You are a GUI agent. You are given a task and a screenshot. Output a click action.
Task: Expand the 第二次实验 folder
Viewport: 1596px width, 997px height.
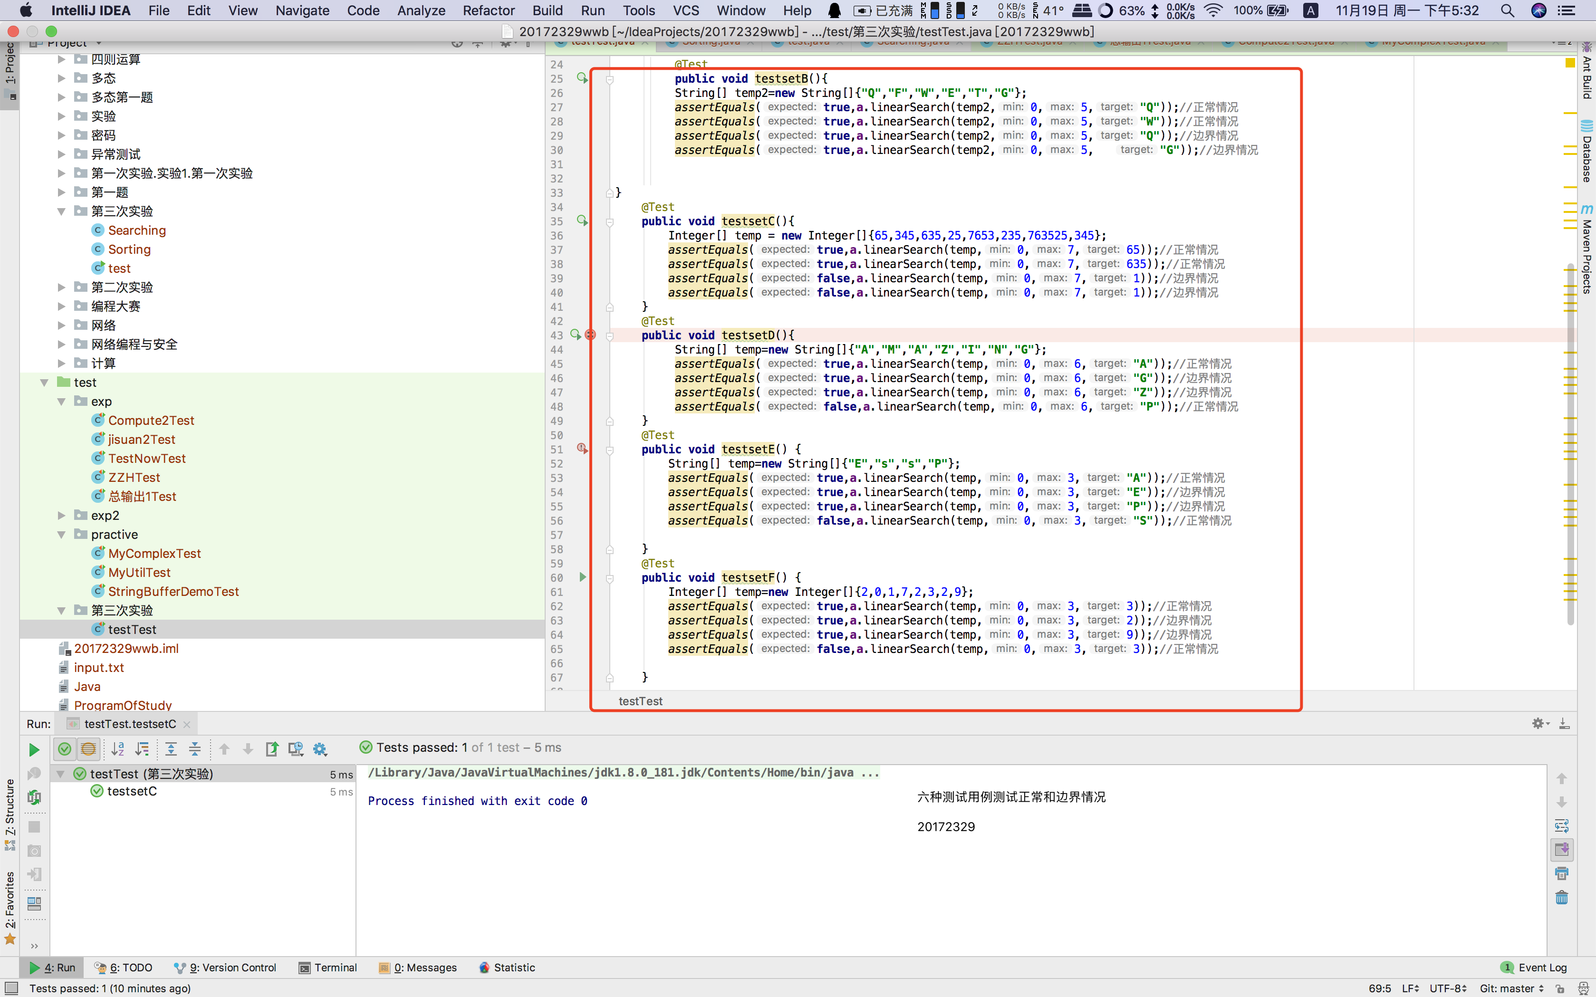[61, 287]
